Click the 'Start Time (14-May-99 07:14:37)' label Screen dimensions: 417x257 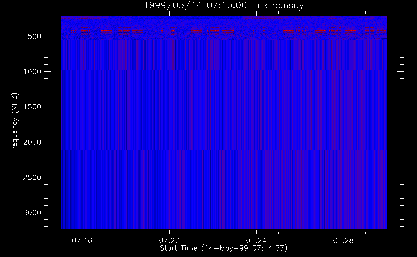[223, 248]
